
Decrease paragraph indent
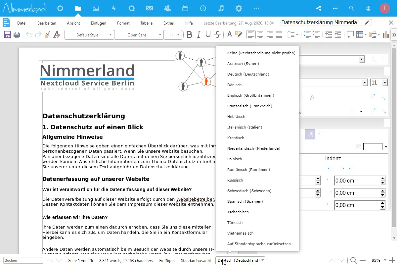pyautogui.click(x=338, y=34)
